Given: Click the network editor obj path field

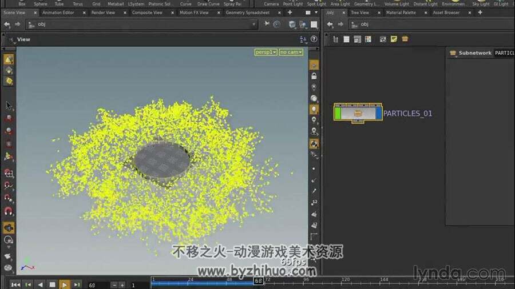Looking at the screenshot, I should tap(432, 24).
